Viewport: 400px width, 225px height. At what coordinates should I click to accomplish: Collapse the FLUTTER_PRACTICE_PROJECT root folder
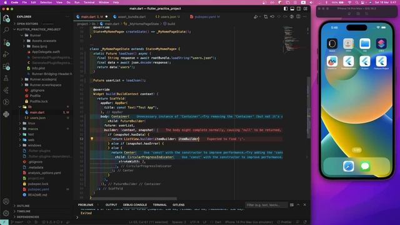pos(38,29)
